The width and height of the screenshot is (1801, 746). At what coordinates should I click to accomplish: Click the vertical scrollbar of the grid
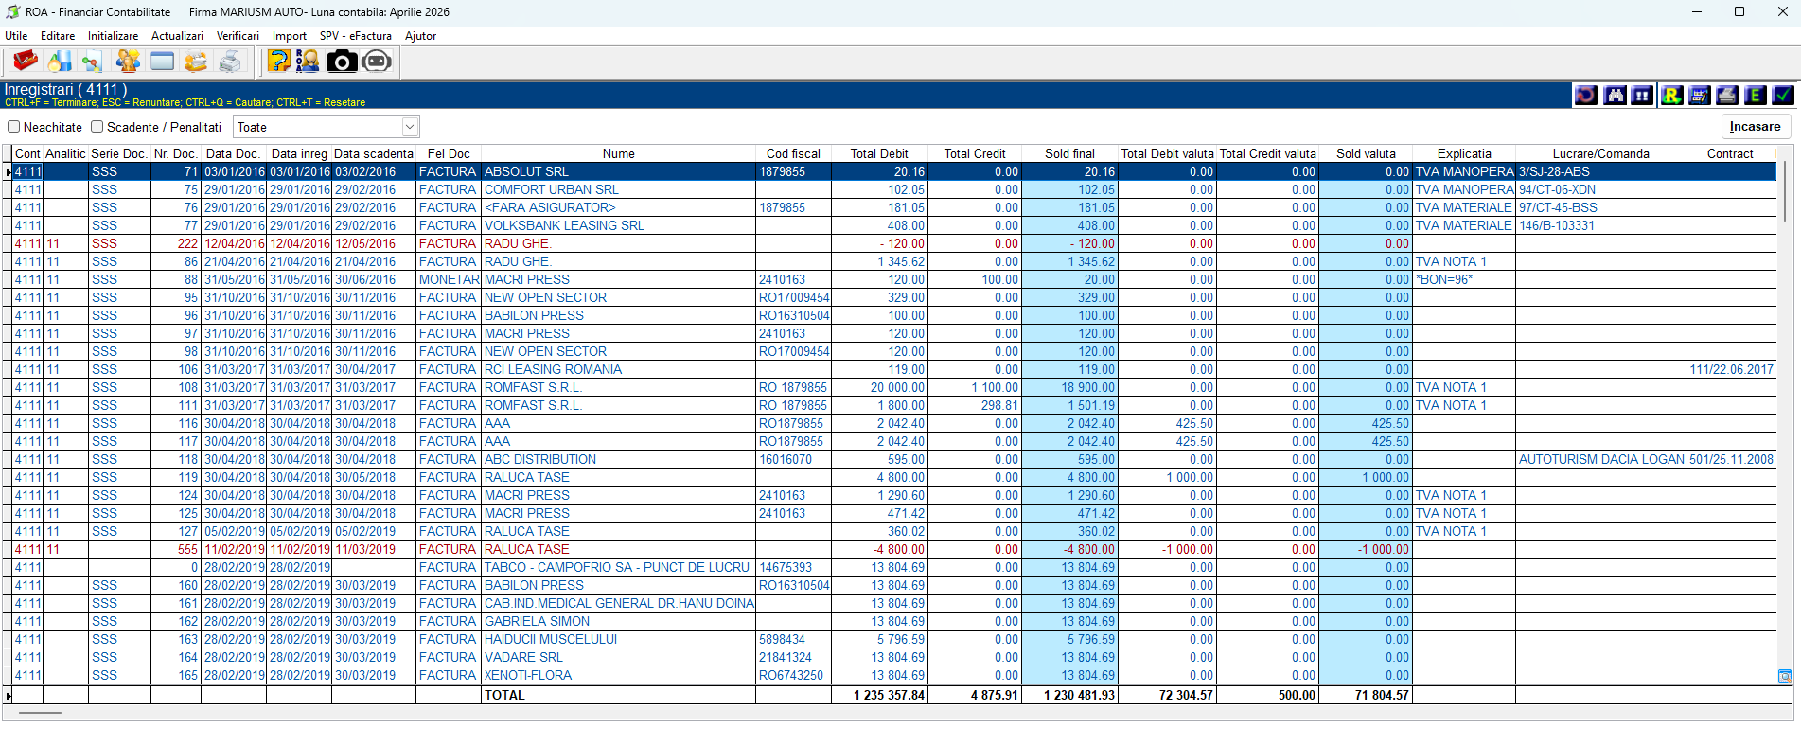(1785, 417)
